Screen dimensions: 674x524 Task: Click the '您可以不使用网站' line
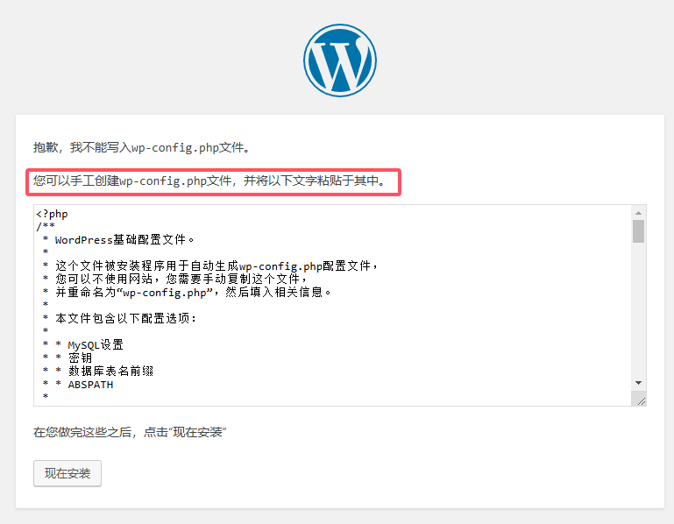point(174,279)
